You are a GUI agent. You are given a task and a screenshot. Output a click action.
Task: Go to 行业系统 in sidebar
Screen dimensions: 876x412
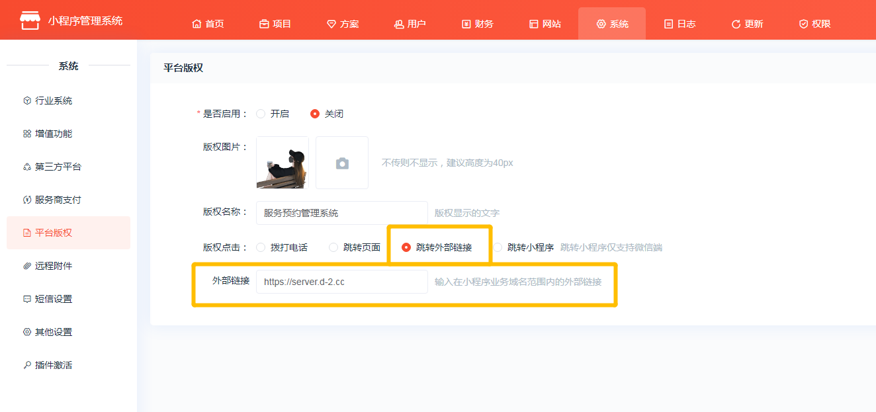pos(68,101)
